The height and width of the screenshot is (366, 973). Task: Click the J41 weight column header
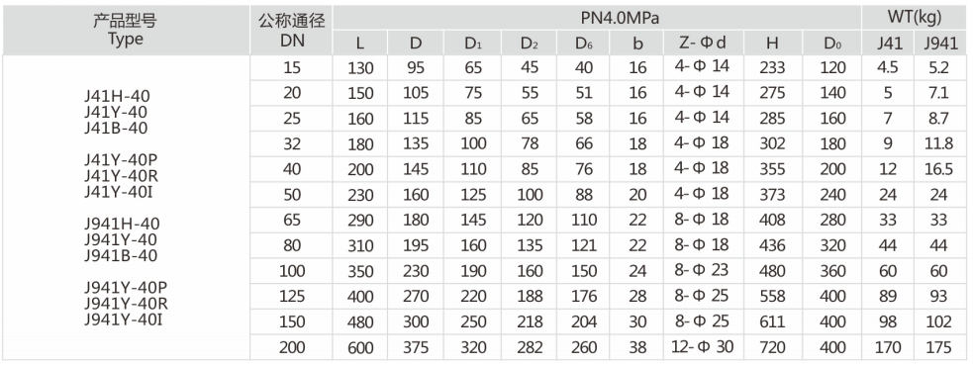pyautogui.click(x=887, y=43)
